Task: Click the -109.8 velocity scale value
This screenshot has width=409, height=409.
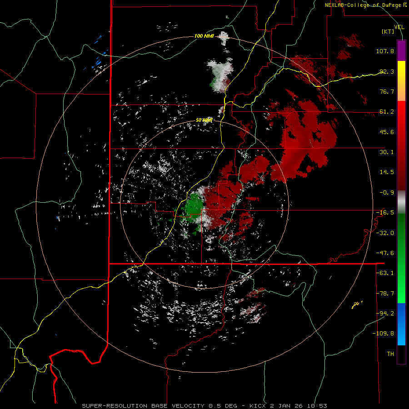Action: point(383,334)
